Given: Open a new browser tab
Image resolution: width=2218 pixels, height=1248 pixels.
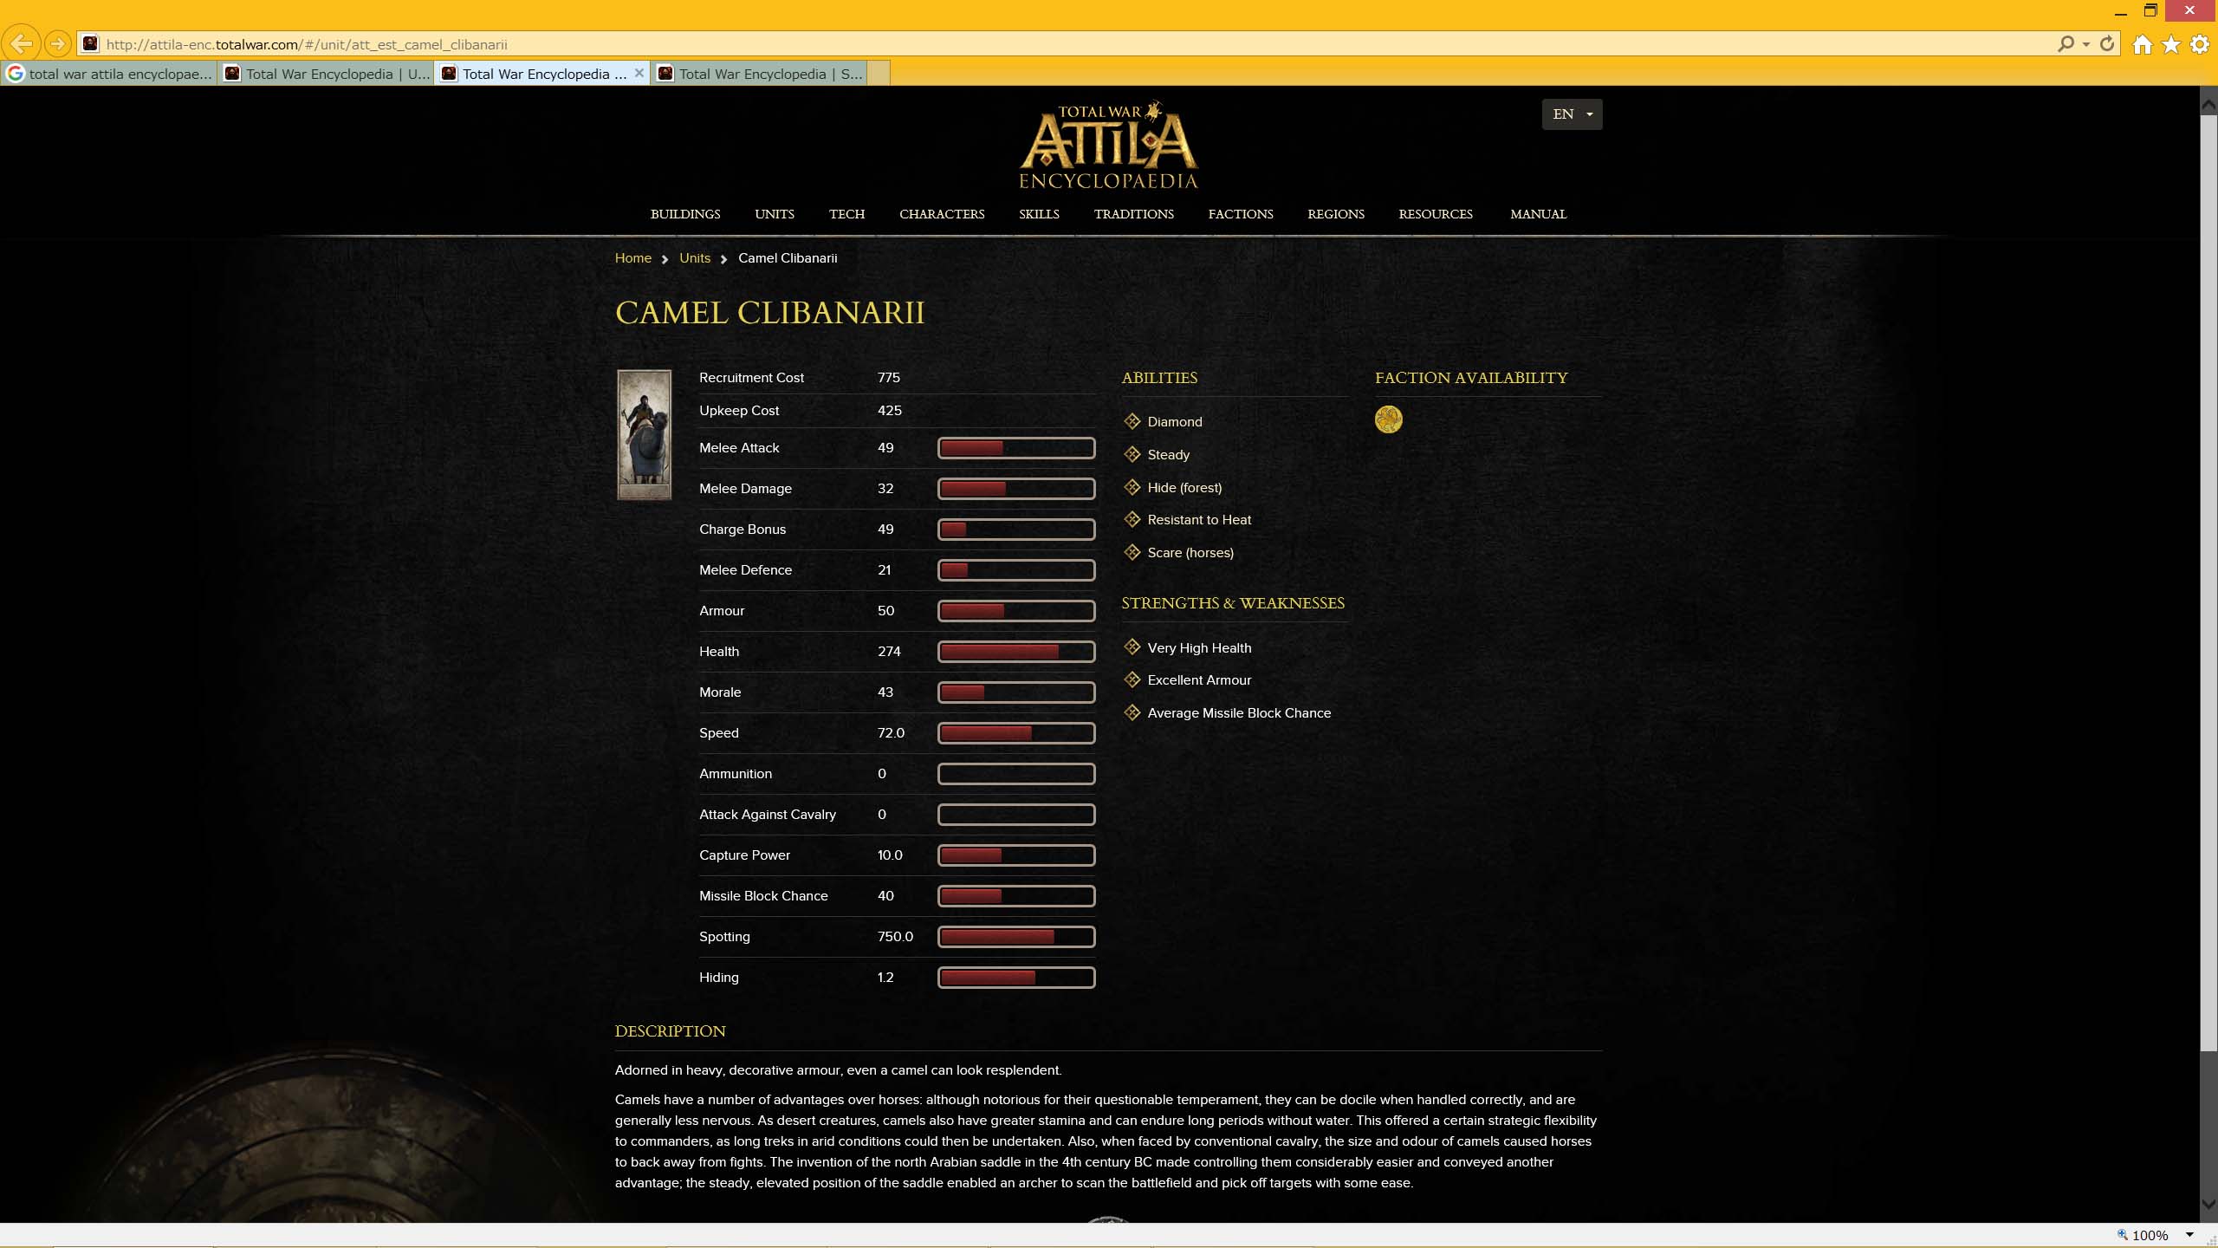Looking at the screenshot, I should click(879, 74).
